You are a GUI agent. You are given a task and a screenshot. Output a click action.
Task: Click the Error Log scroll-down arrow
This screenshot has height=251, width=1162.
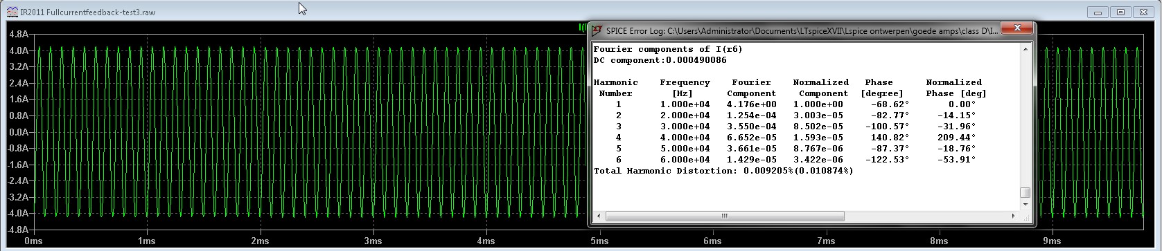tap(1025, 204)
